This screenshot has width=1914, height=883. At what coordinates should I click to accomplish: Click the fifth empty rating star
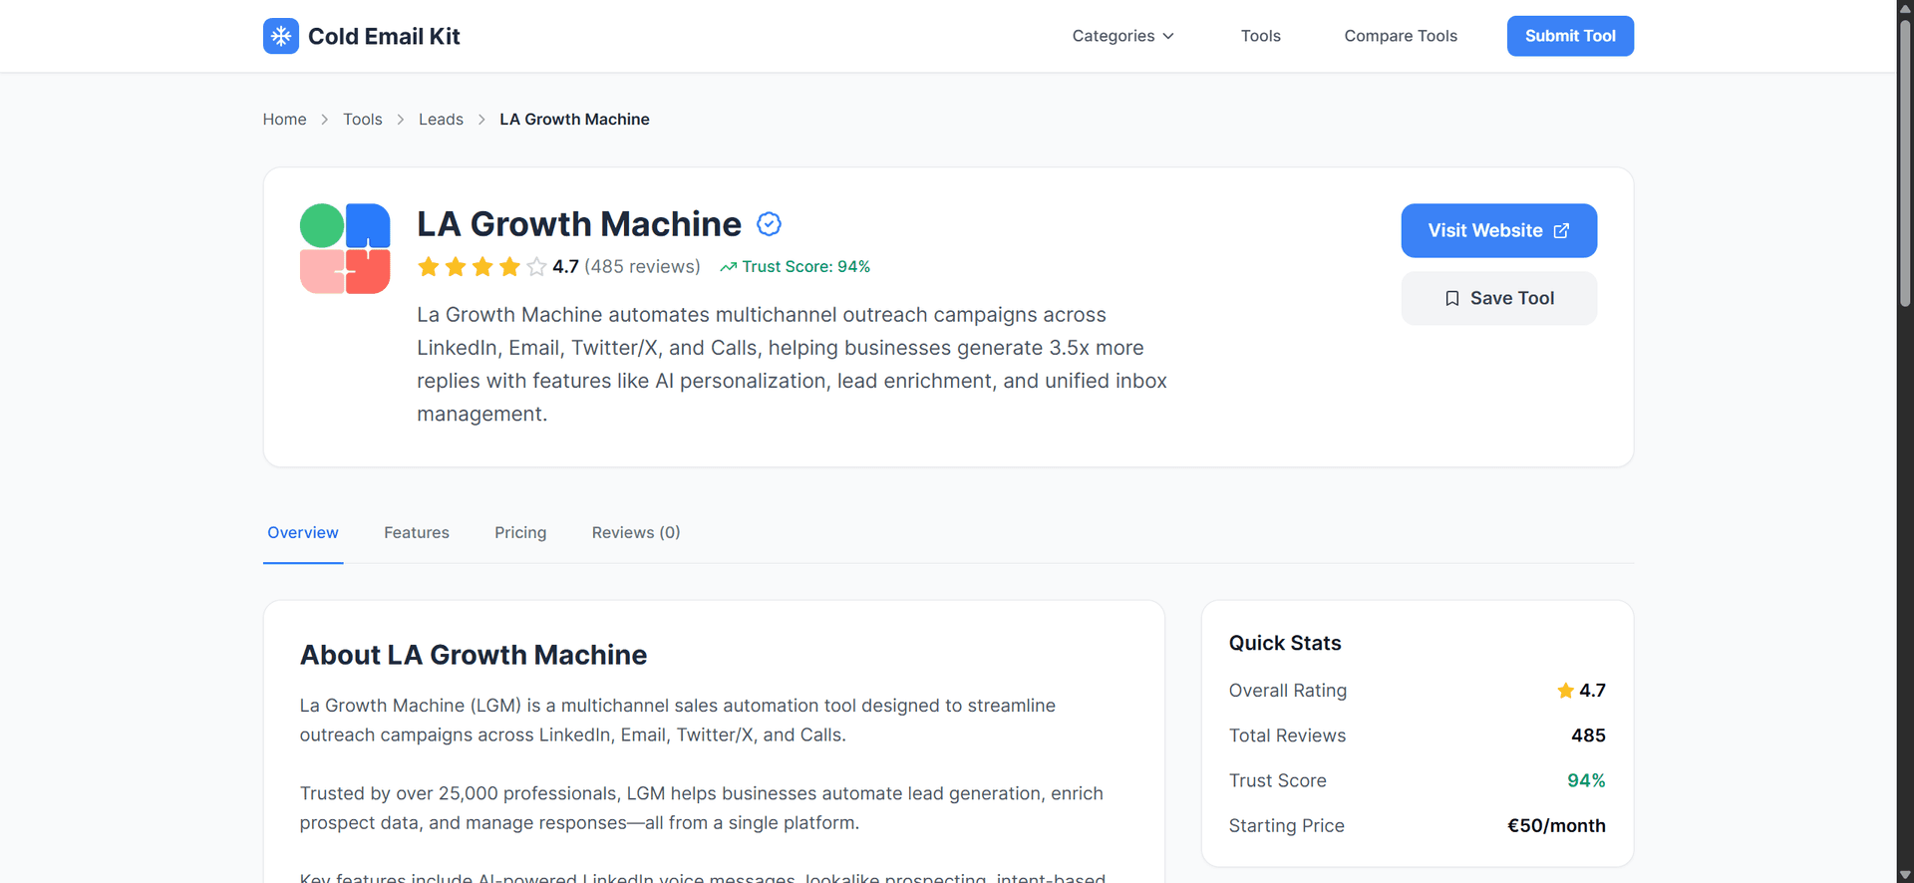[536, 267]
